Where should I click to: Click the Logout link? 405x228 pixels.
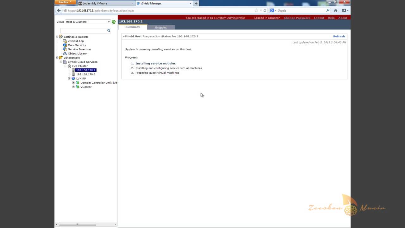pos(319,18)
